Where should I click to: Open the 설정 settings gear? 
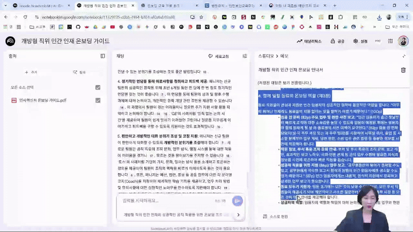pos(360,41)
